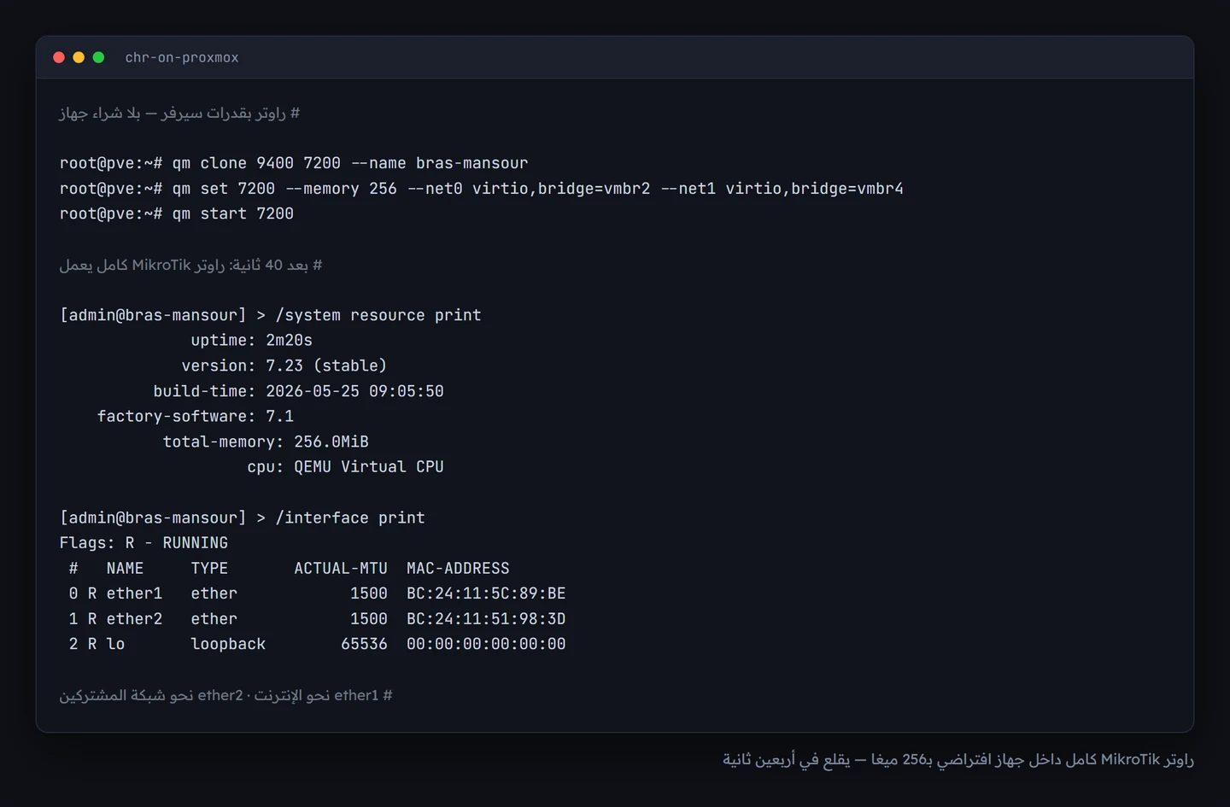The height and width of the screenshot is (807, 1230).
Task: Click the red close dot in title bar
Action: point(59,57)
